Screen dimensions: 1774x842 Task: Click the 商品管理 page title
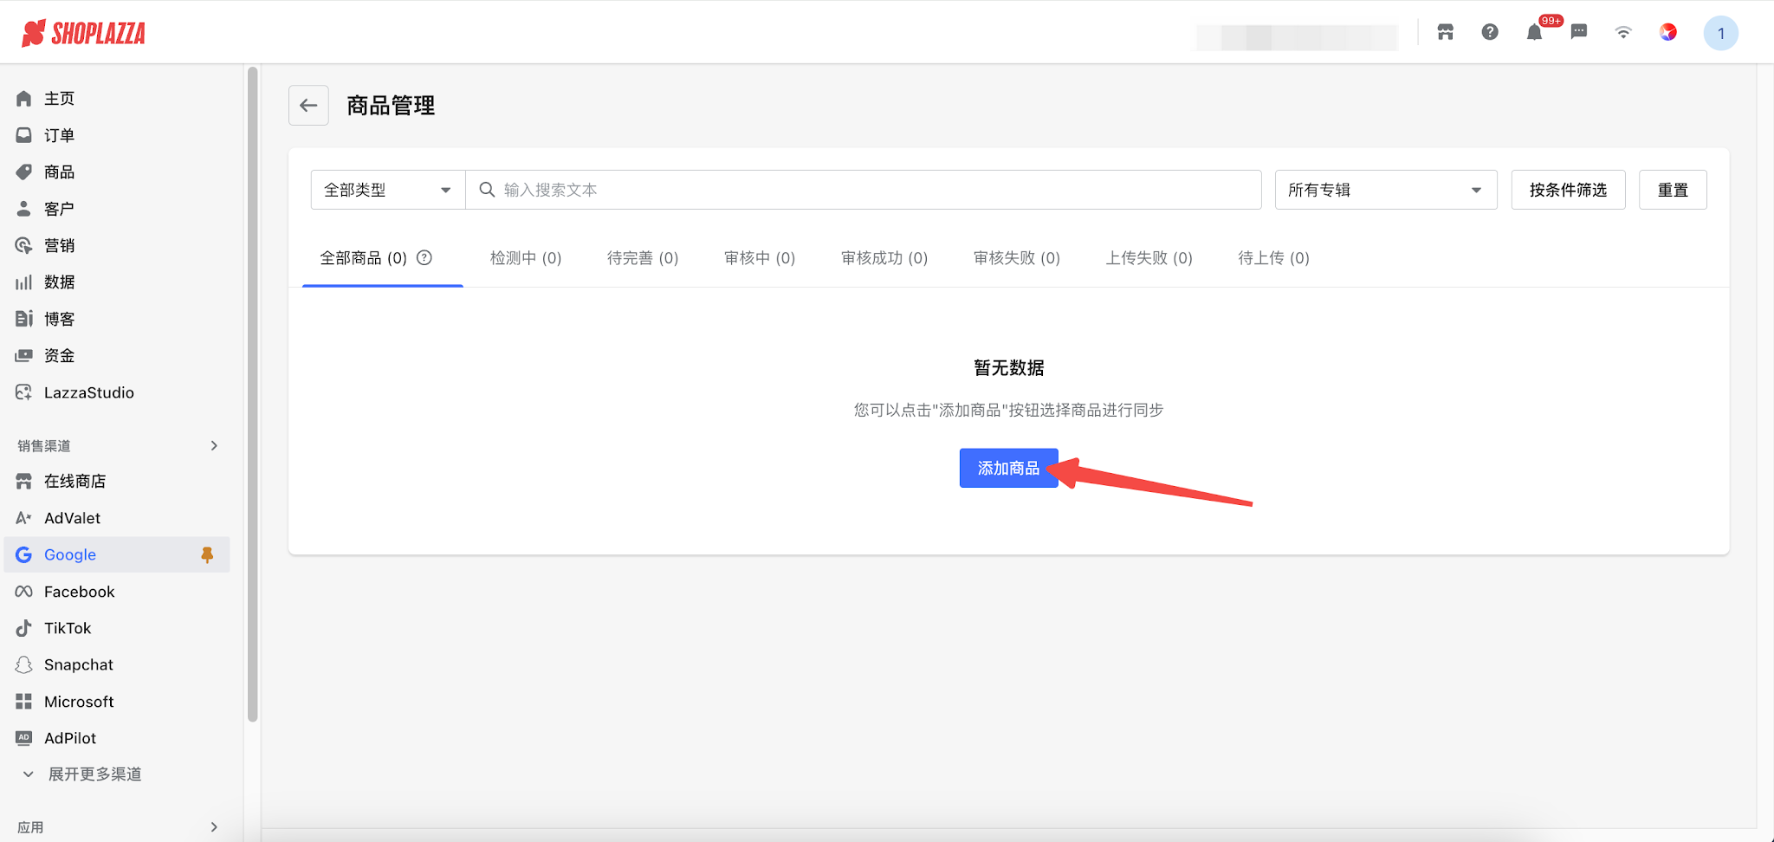391,106
